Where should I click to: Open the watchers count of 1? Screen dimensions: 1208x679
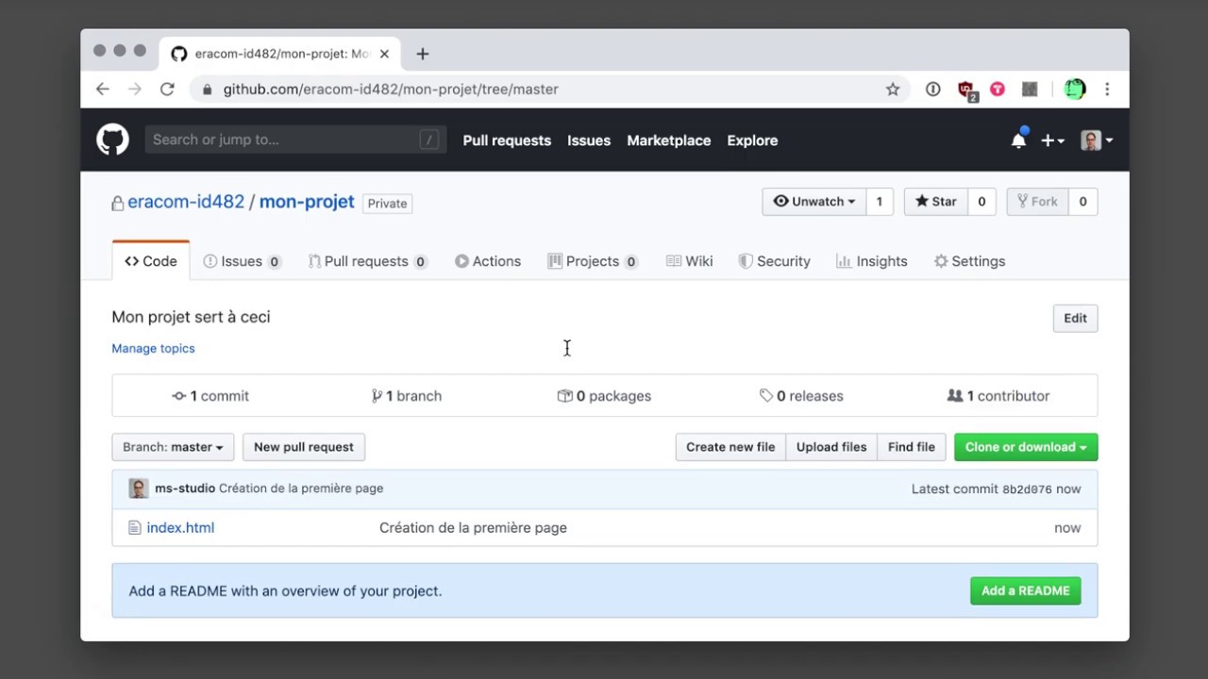tap(880, 202)
